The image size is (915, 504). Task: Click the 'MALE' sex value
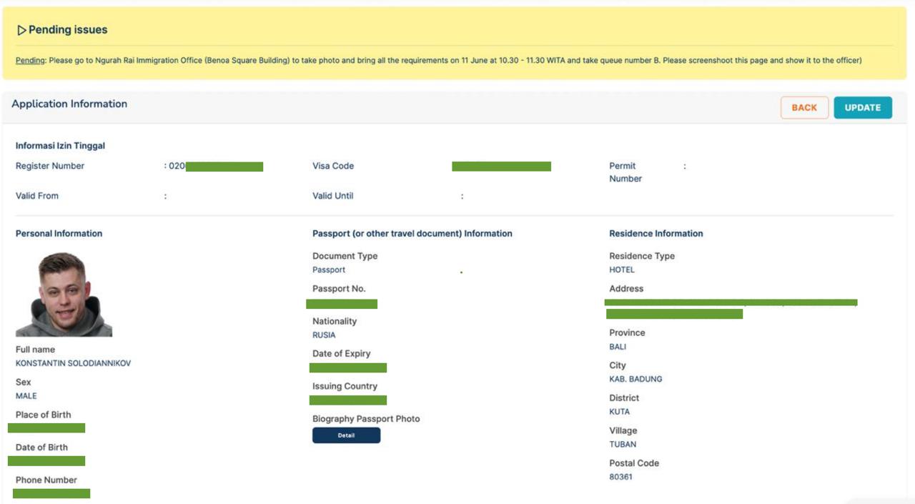tap(26, 396)
